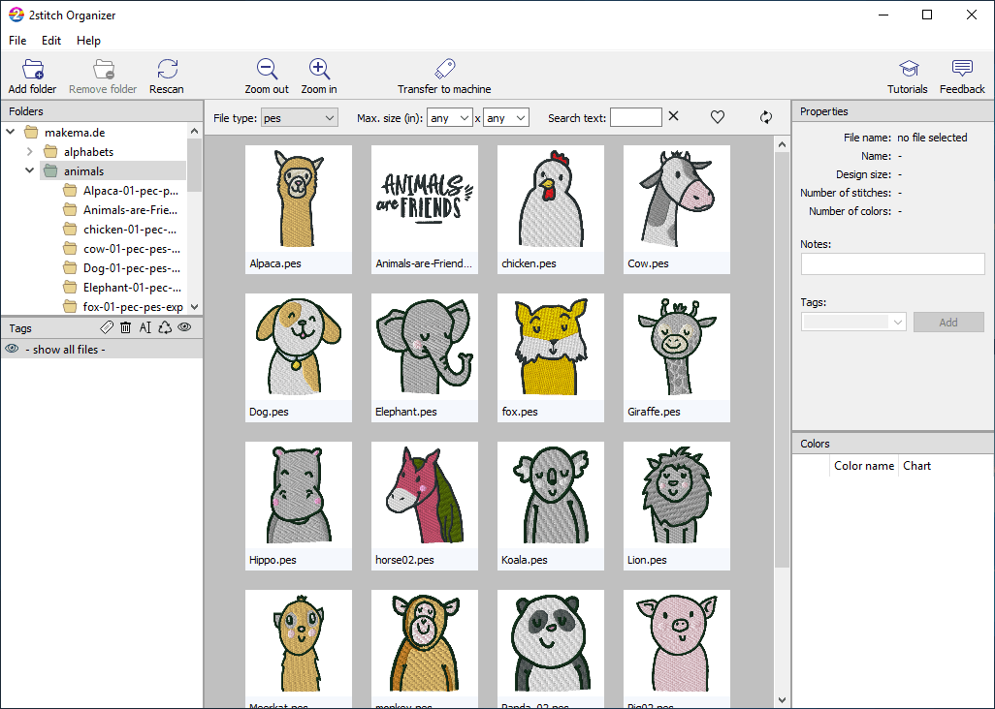Open the File type dropdown
The image size is (995, 709).
[x=300, y=118]
